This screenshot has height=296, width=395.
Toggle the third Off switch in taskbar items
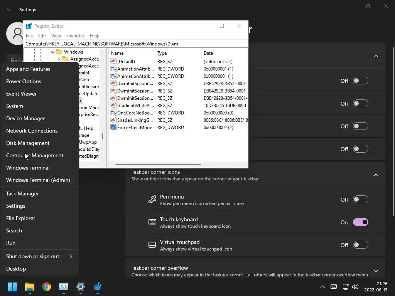click(x=361, y=126)
